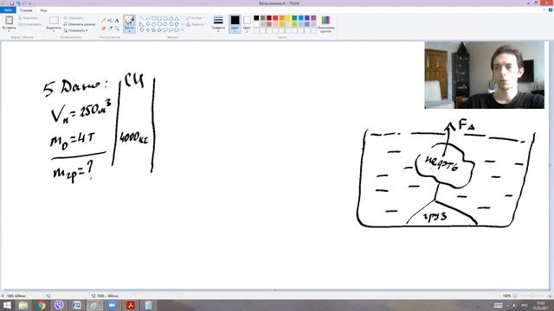Viewport: 554px width, 311px height.
Task: Select the Color picker eyedropper tool
Action: [x=110, y=29]
